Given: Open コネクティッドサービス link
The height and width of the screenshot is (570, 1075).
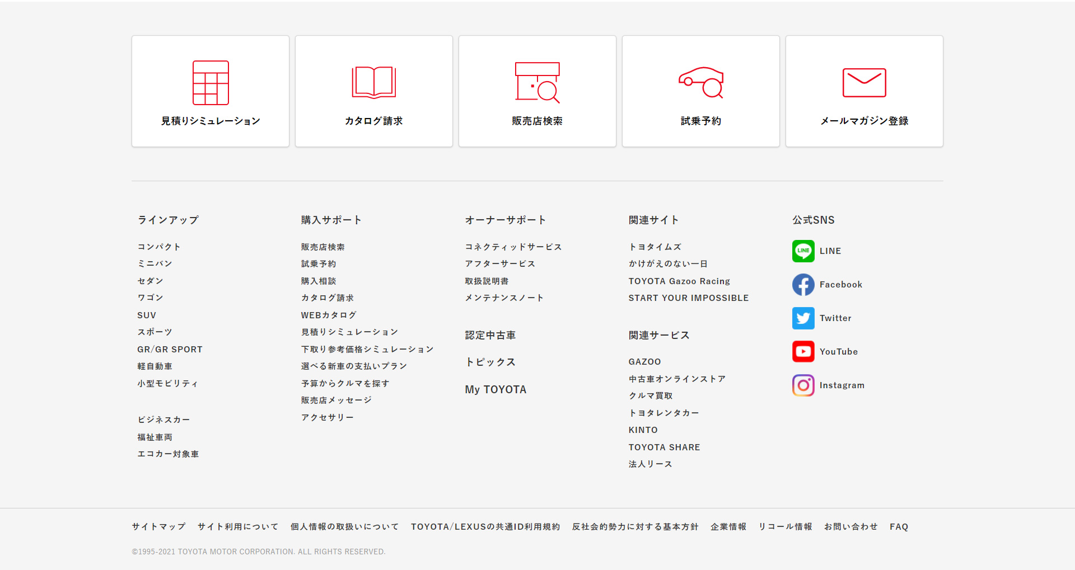Looking at the screenshot, I should click(x=513, y=247).
